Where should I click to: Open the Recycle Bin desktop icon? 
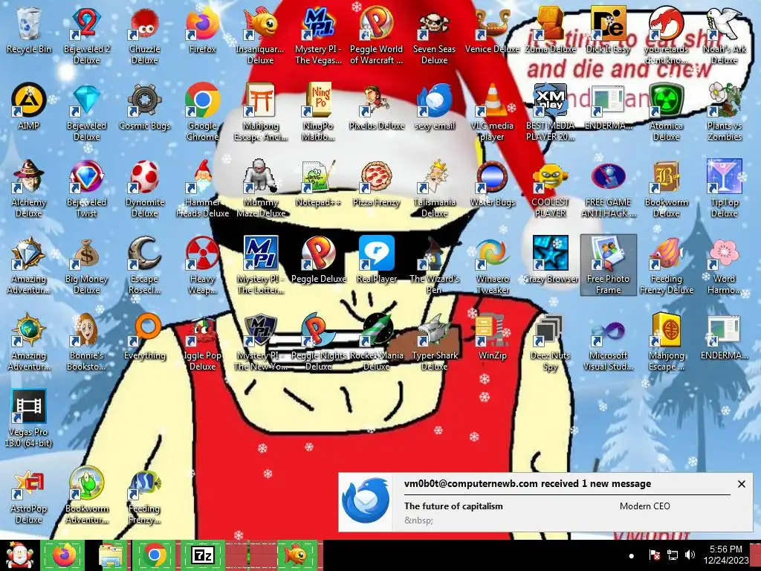[29, 30]
